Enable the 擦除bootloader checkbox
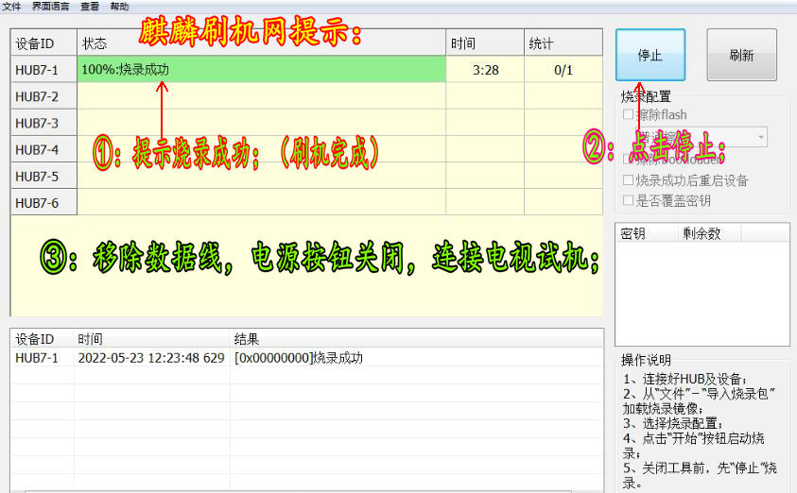Viewport: 797px width, 493px height. click(629, 159)
